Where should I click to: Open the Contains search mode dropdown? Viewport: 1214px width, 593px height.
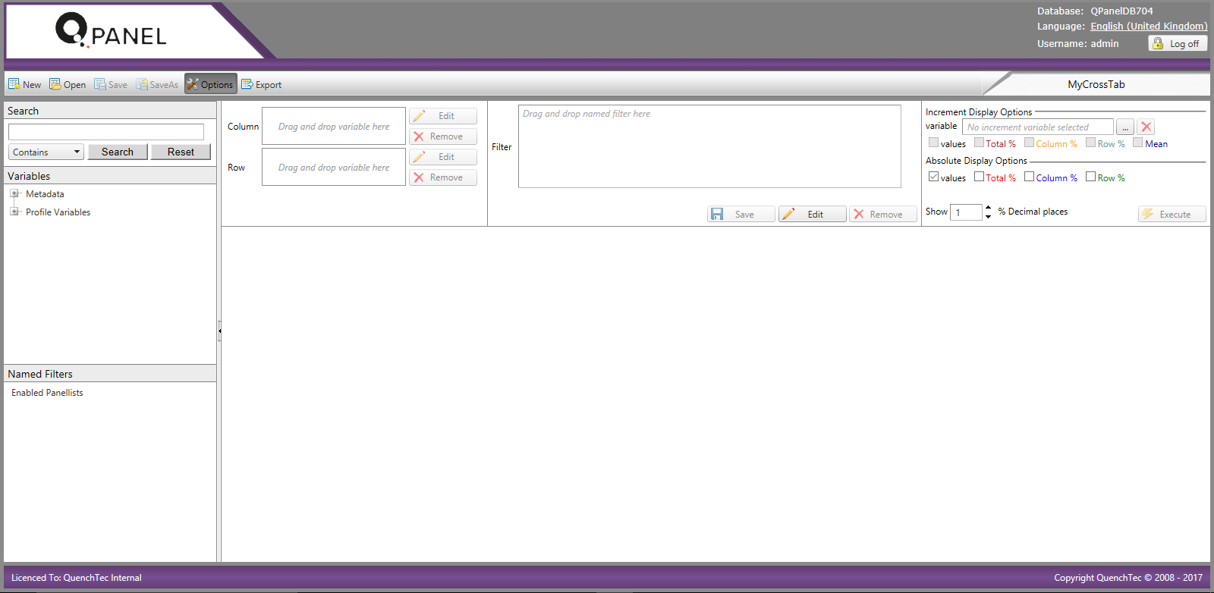[x=46, y=152]
